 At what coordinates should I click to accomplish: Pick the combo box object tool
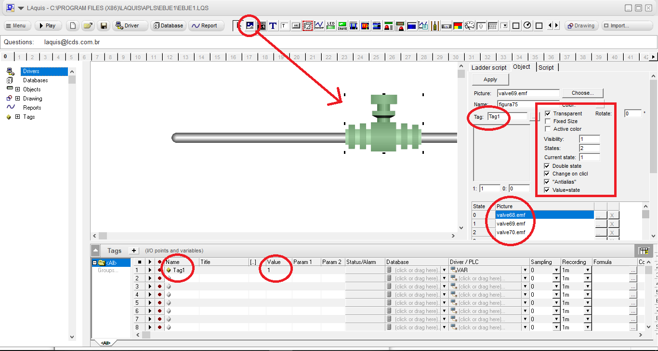pos(505,25)
